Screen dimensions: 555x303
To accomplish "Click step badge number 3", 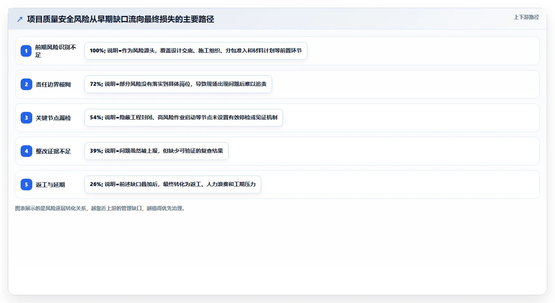I will click(26, 118).
